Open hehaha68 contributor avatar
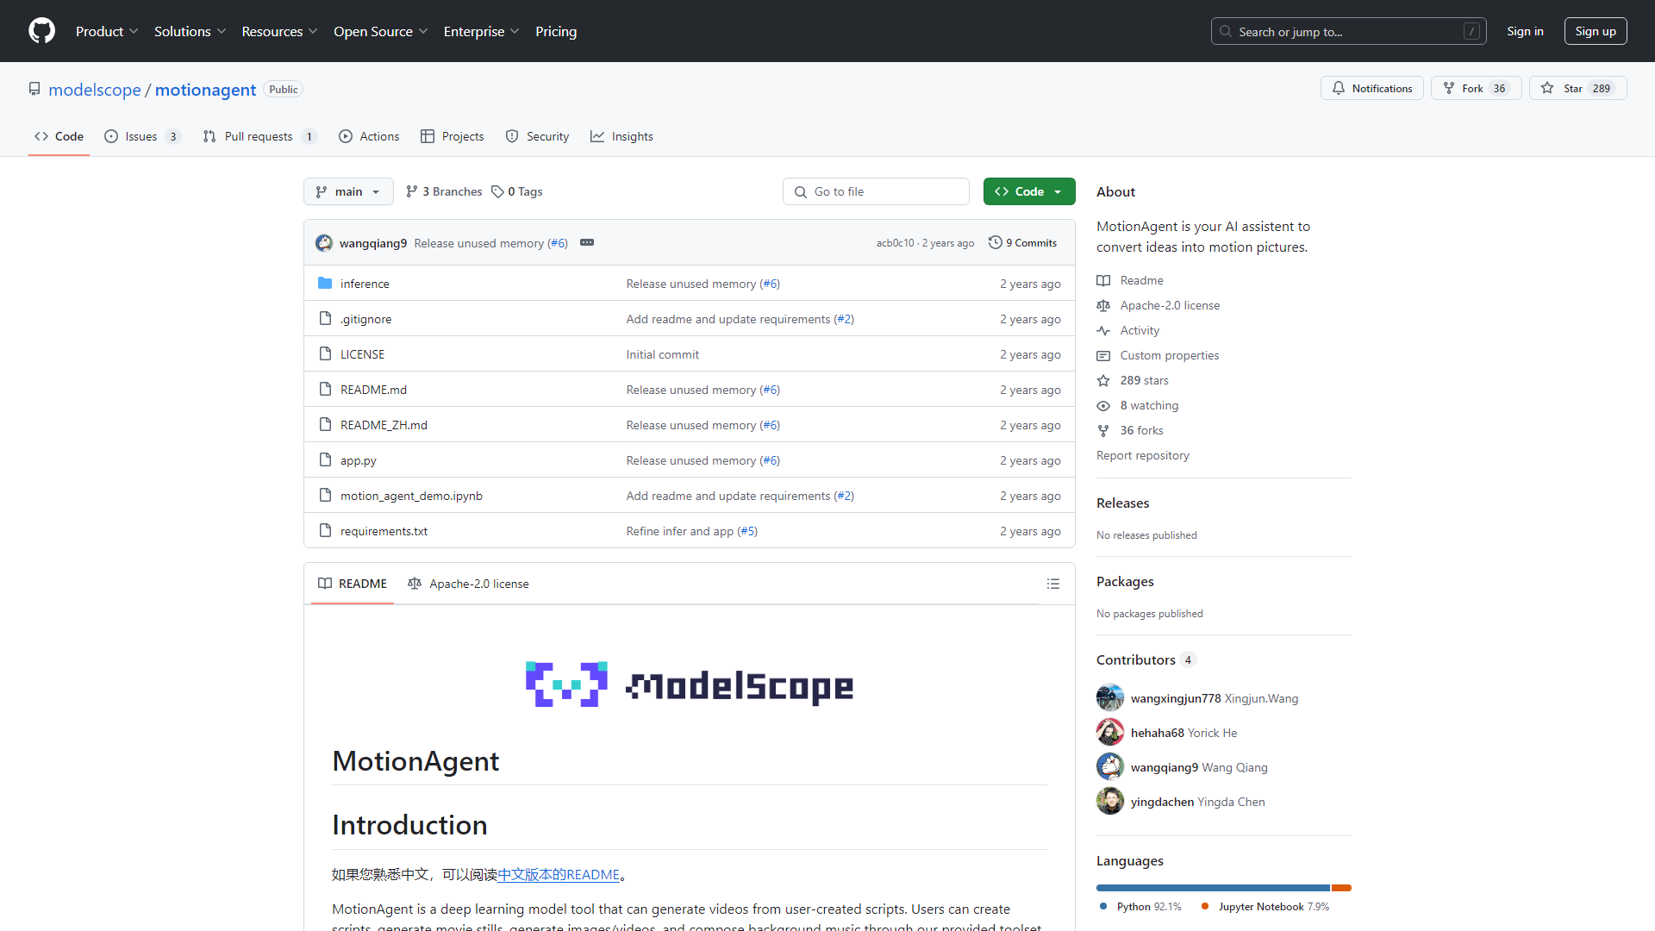This screenshot has height=931, width=1655. coord(1110,732)
